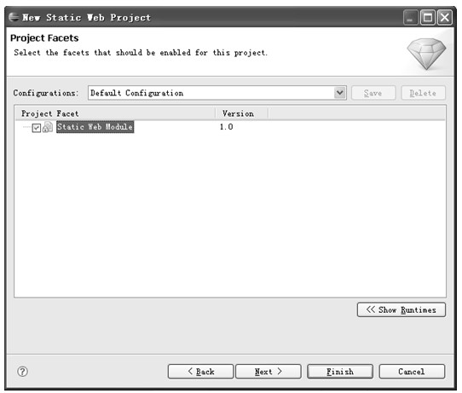
Task: Click the 1.0 version cell
Action: (226, 127)
